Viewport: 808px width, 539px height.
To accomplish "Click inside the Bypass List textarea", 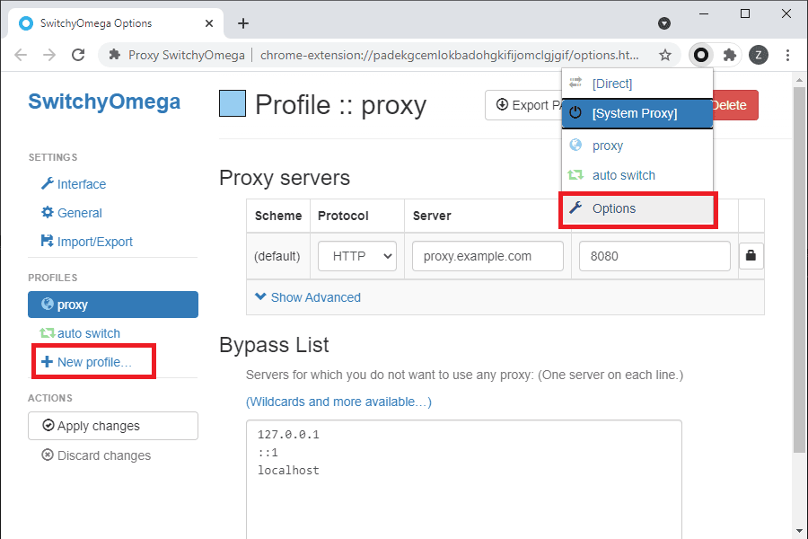I will [x=464, y=480].
